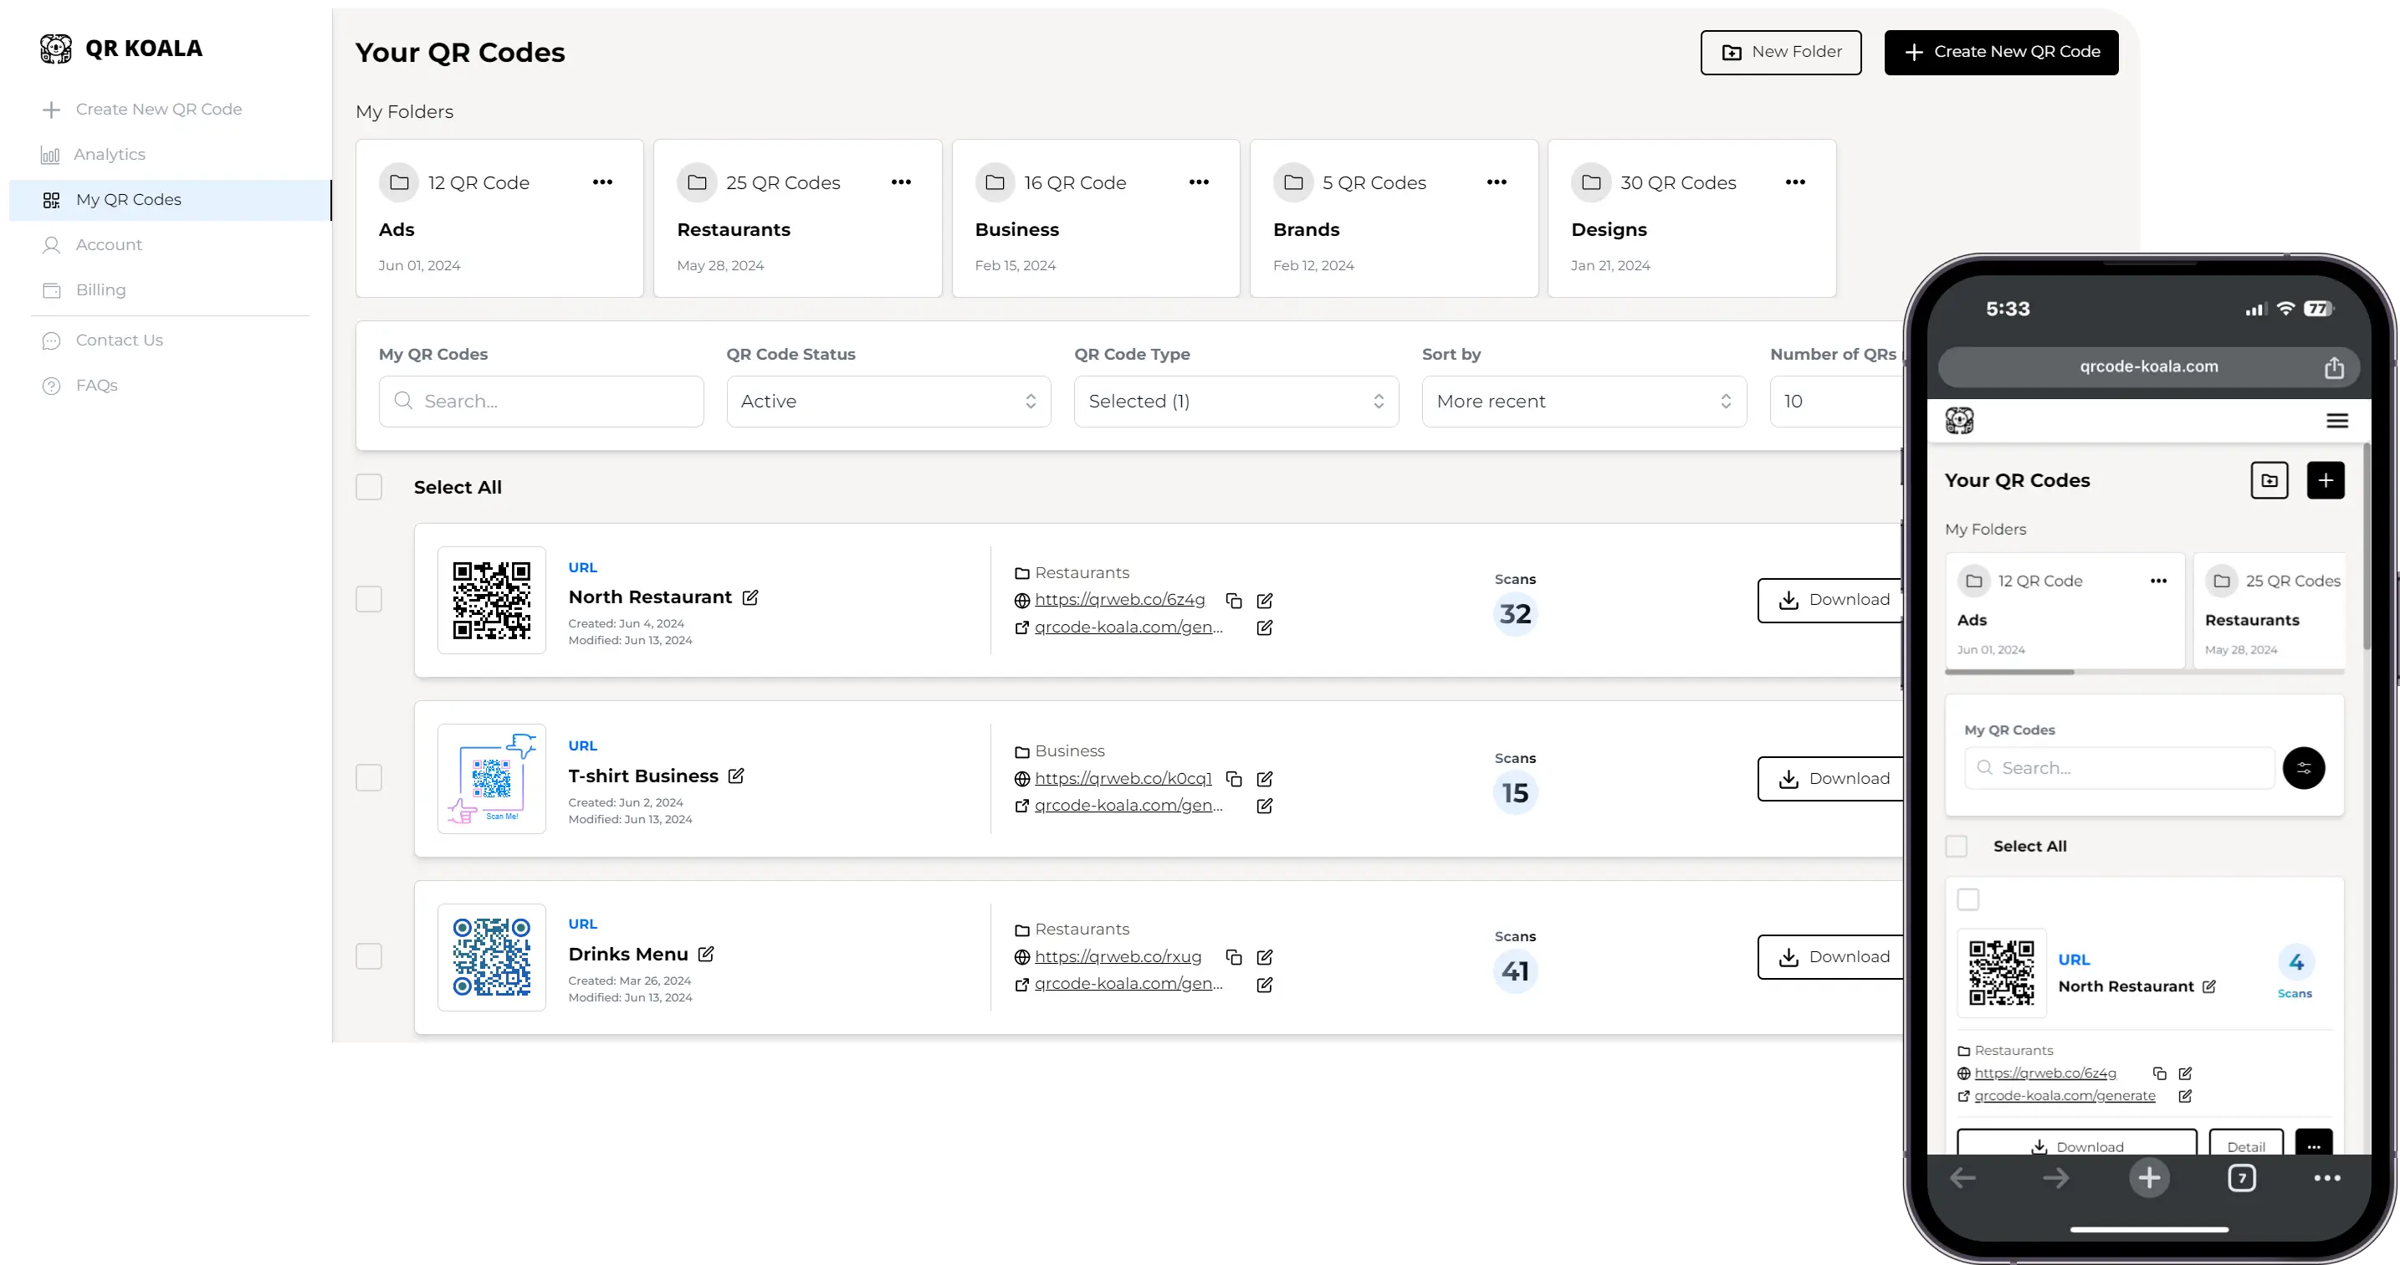Viewport: 2400px width, 1265px height.
Task: Open options menu for Ads folder
Action: tap(603, 182)
